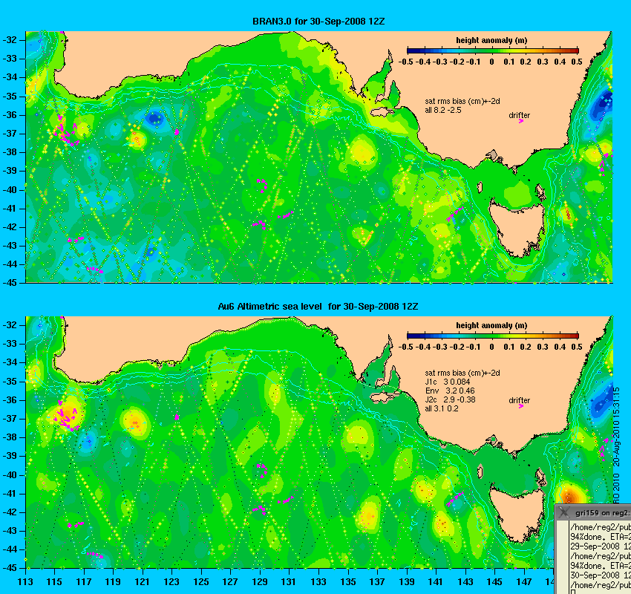631x594 pixels.
Task: Click the 'J2c 2.9 -0.38' statistics line
Action: click(x=450, y=399)
